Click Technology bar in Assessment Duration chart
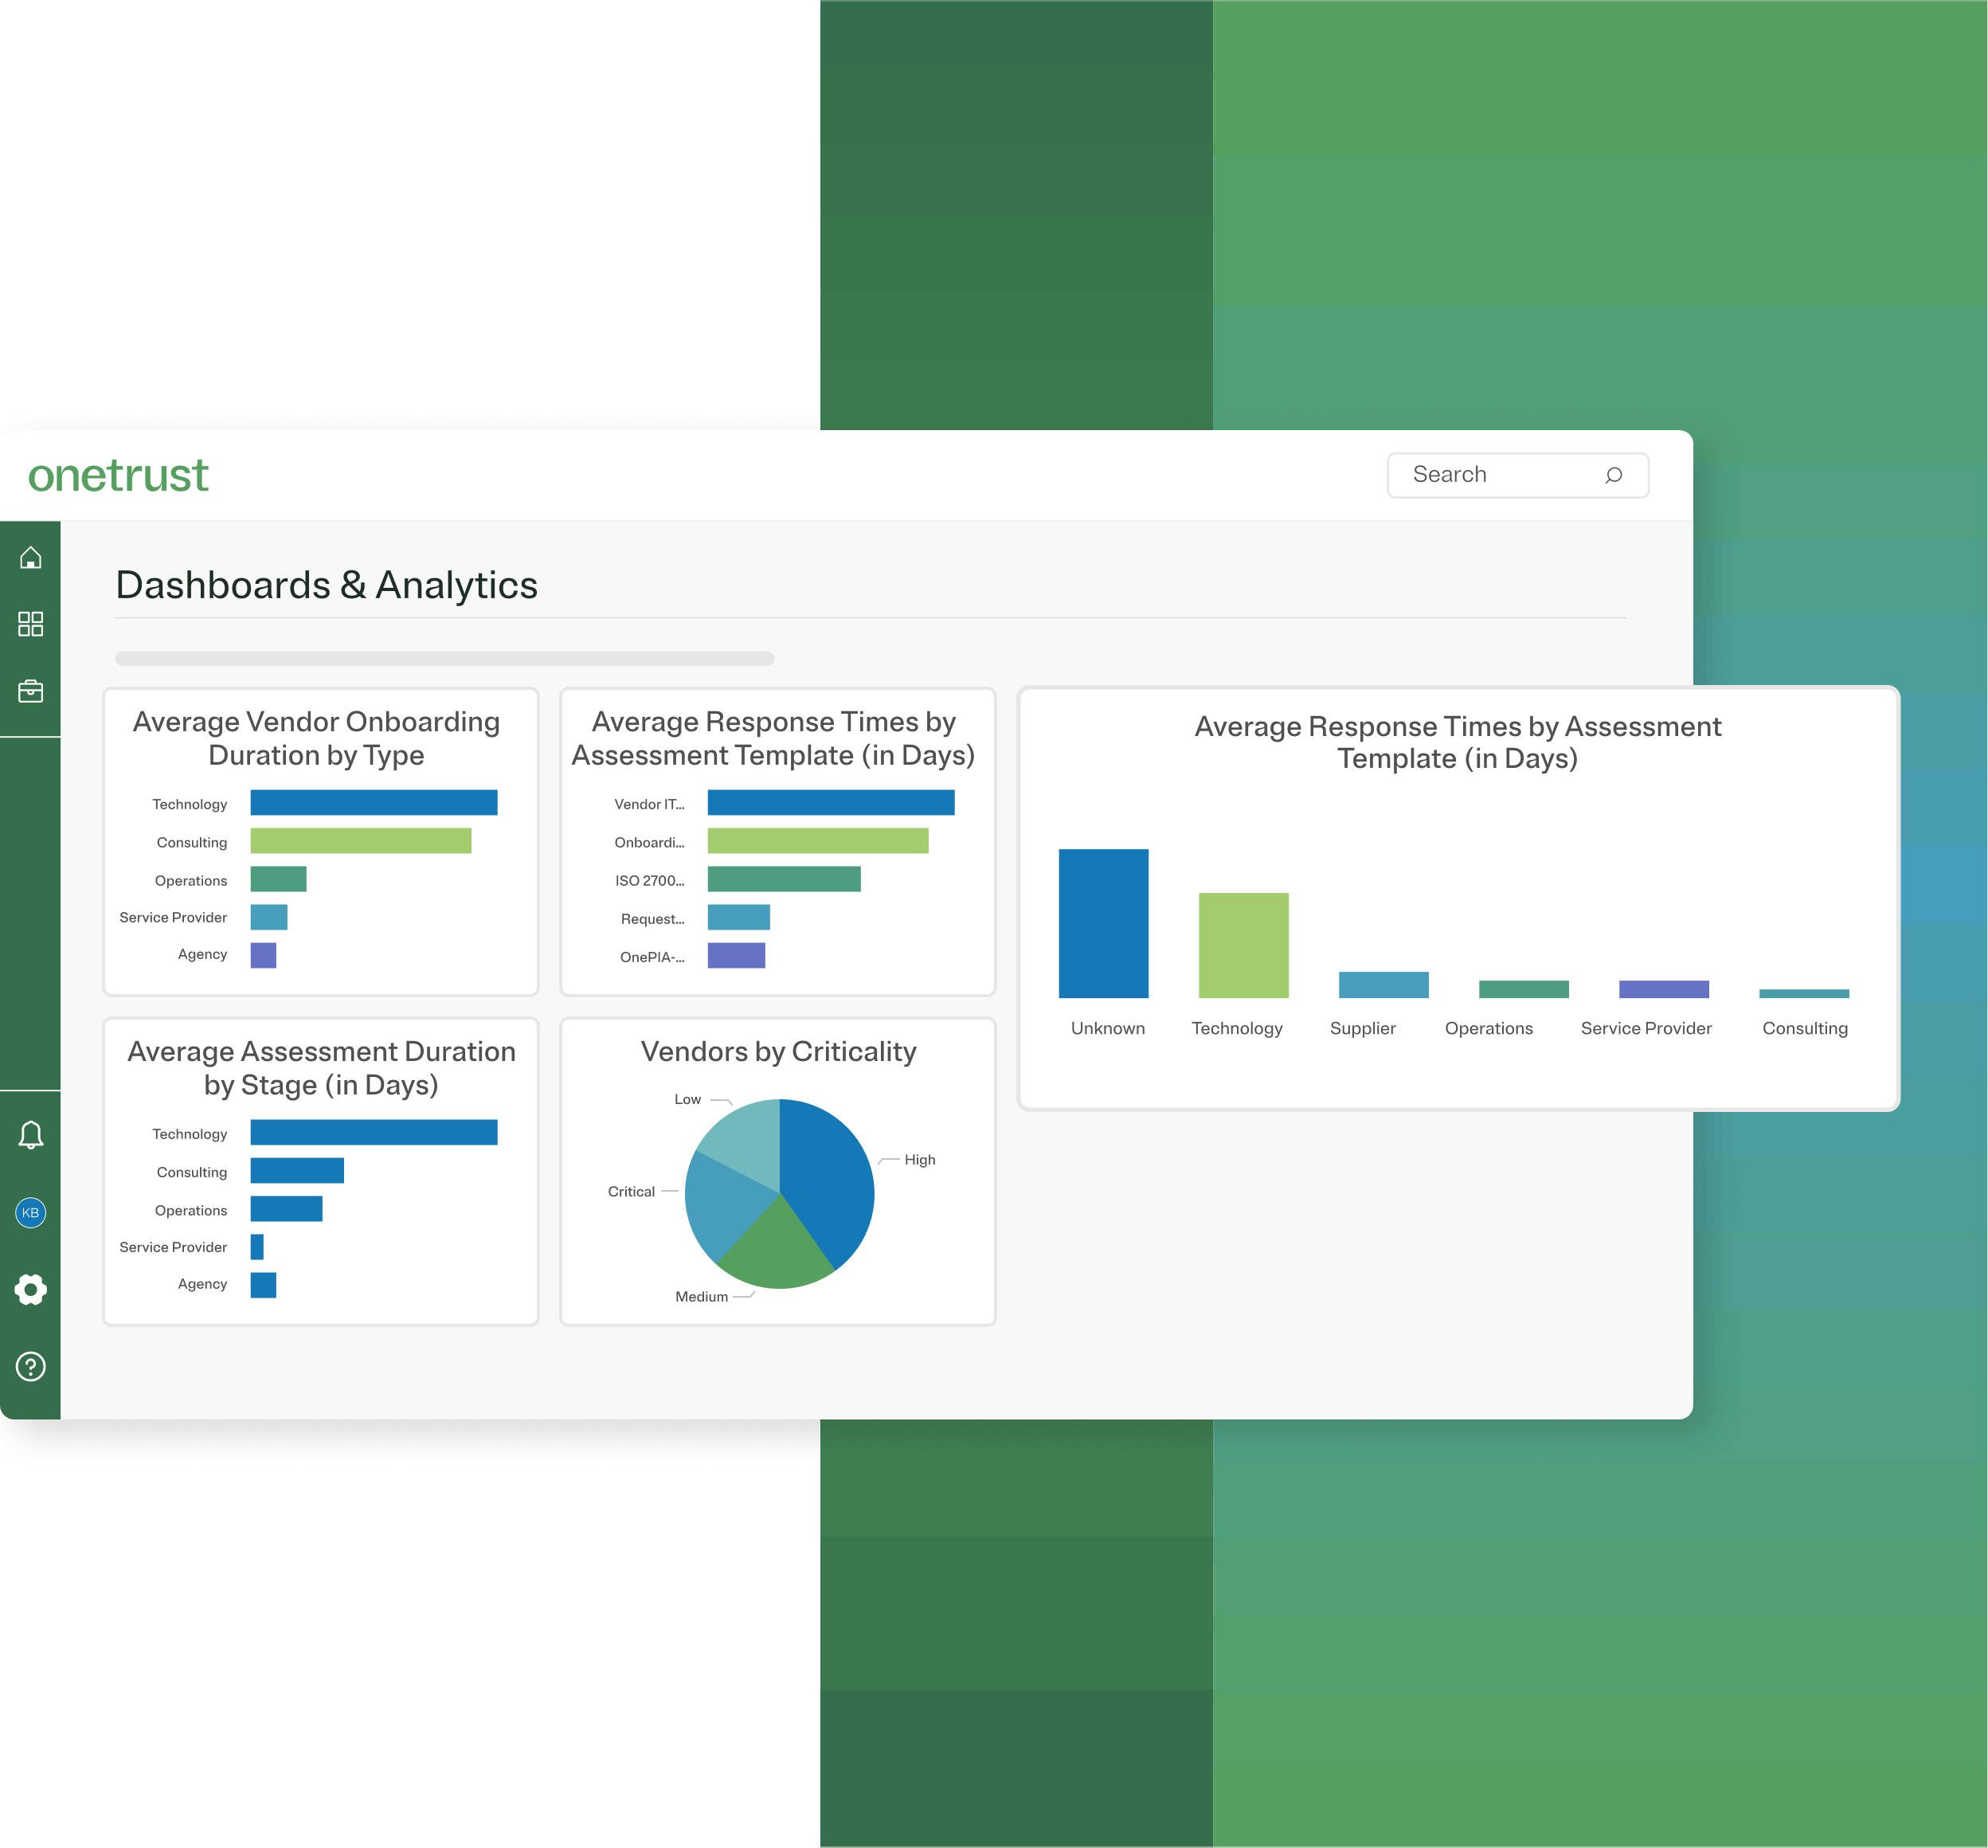This screenshot has width=1988, height=1848. 373,1132
